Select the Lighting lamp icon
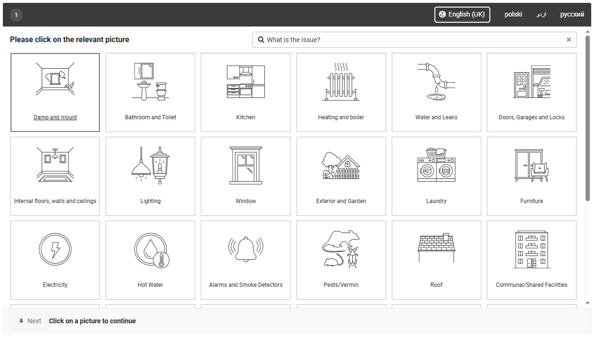 [x=150, y=165]
